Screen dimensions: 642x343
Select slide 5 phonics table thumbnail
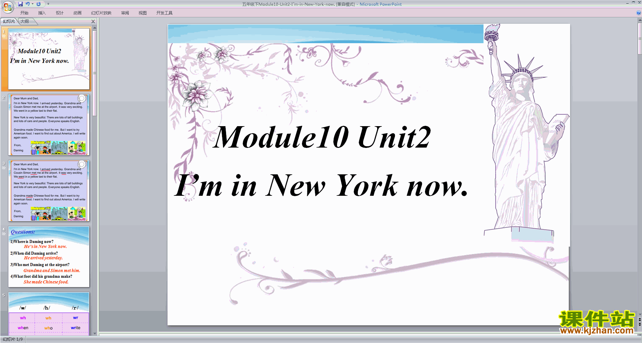[x=49, y=314]
